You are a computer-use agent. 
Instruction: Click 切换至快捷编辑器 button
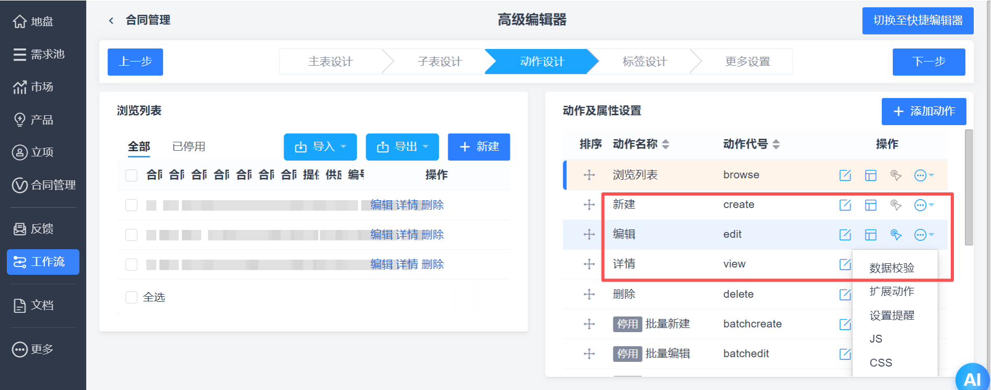918,21
